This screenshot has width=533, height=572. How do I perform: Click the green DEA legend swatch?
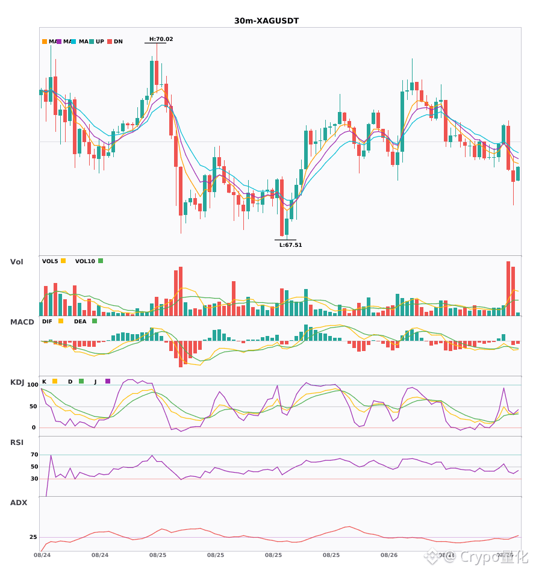tap(95, 321)
